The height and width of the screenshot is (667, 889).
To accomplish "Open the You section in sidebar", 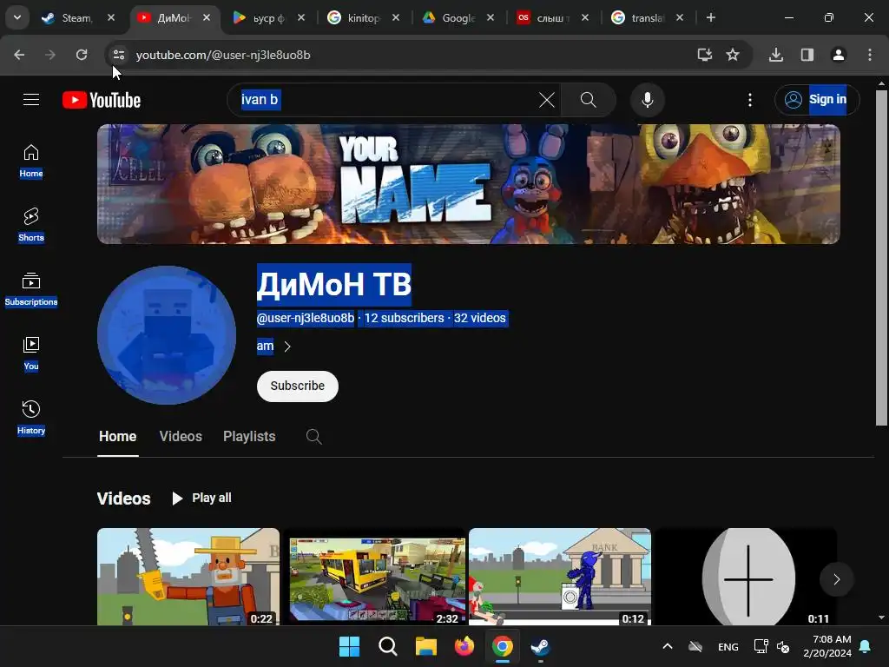I will (x=31, y=353).
